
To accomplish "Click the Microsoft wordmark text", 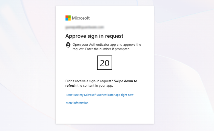I will [81, 18].
